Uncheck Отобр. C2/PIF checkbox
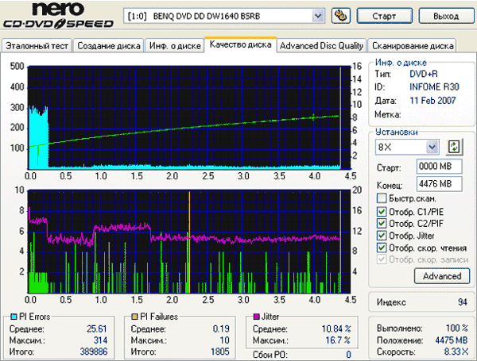 (382, 224)
